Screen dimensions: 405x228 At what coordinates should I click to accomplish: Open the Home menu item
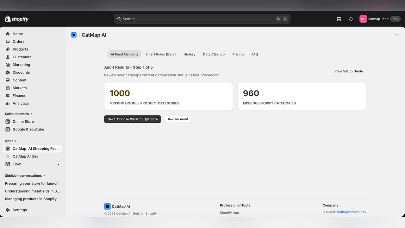click(x=33, y=34)
